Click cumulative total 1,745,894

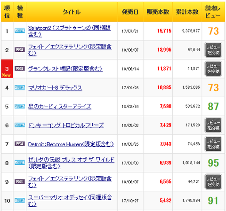click(191, 200)
